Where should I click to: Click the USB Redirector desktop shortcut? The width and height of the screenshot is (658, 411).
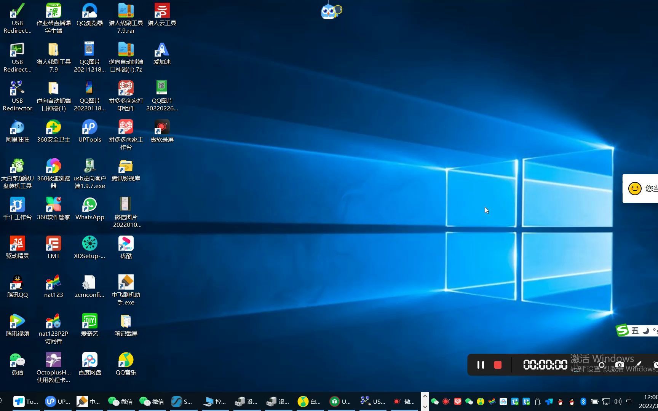(x=17, y=96)
